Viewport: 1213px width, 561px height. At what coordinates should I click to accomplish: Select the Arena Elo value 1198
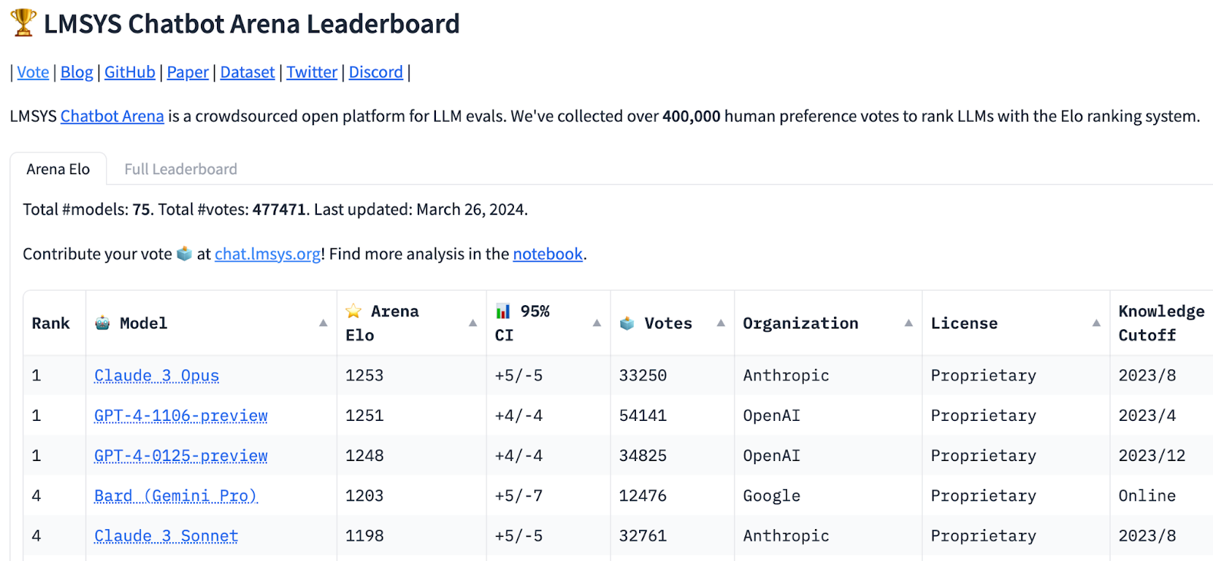point(365,536)
